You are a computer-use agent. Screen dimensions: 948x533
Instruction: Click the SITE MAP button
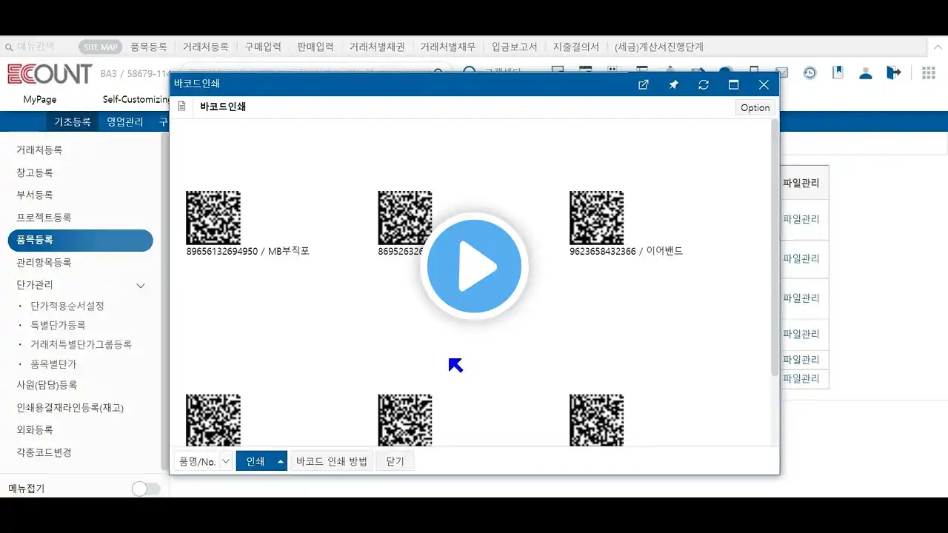[x=101, y=47]
